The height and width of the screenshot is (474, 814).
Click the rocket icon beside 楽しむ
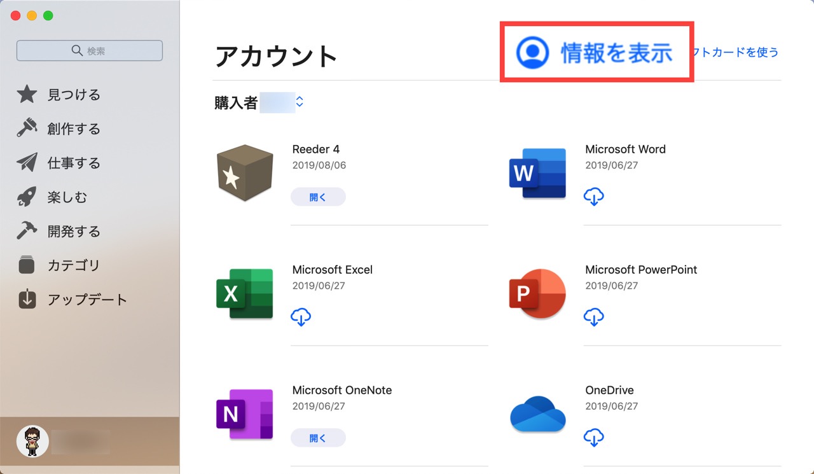click(27, 197)
